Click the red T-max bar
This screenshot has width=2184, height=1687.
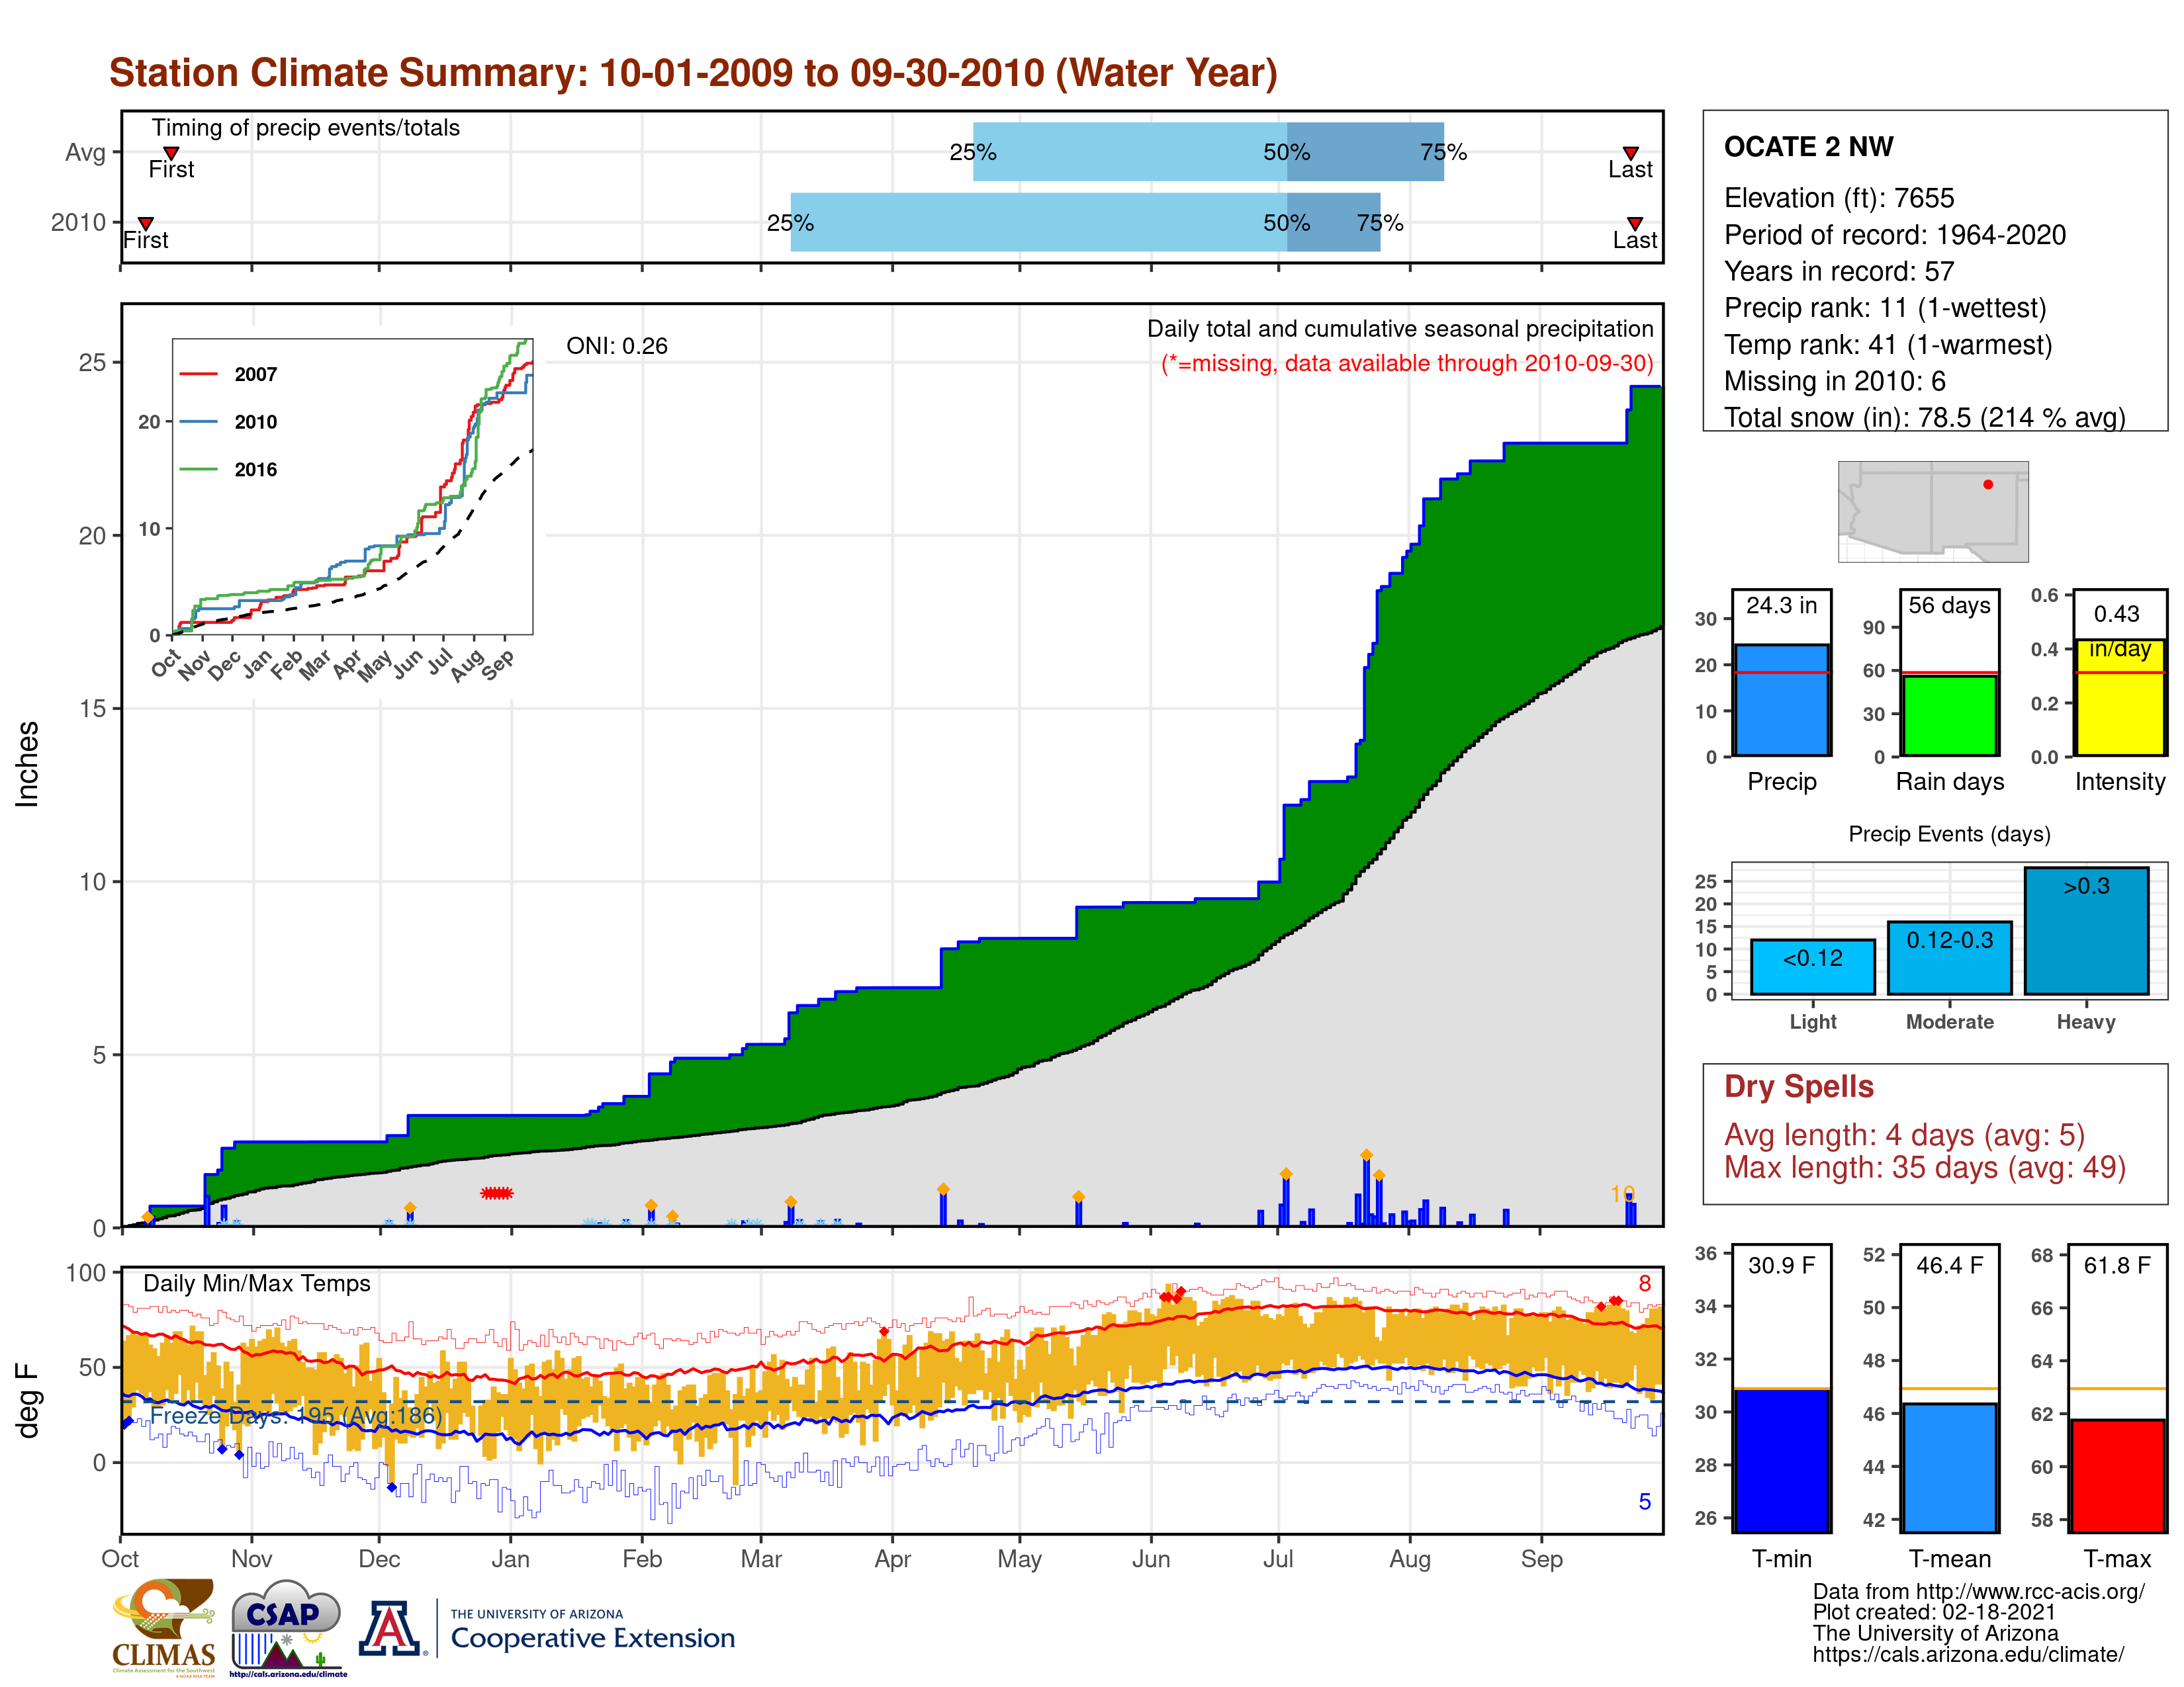[2117, 1475]
